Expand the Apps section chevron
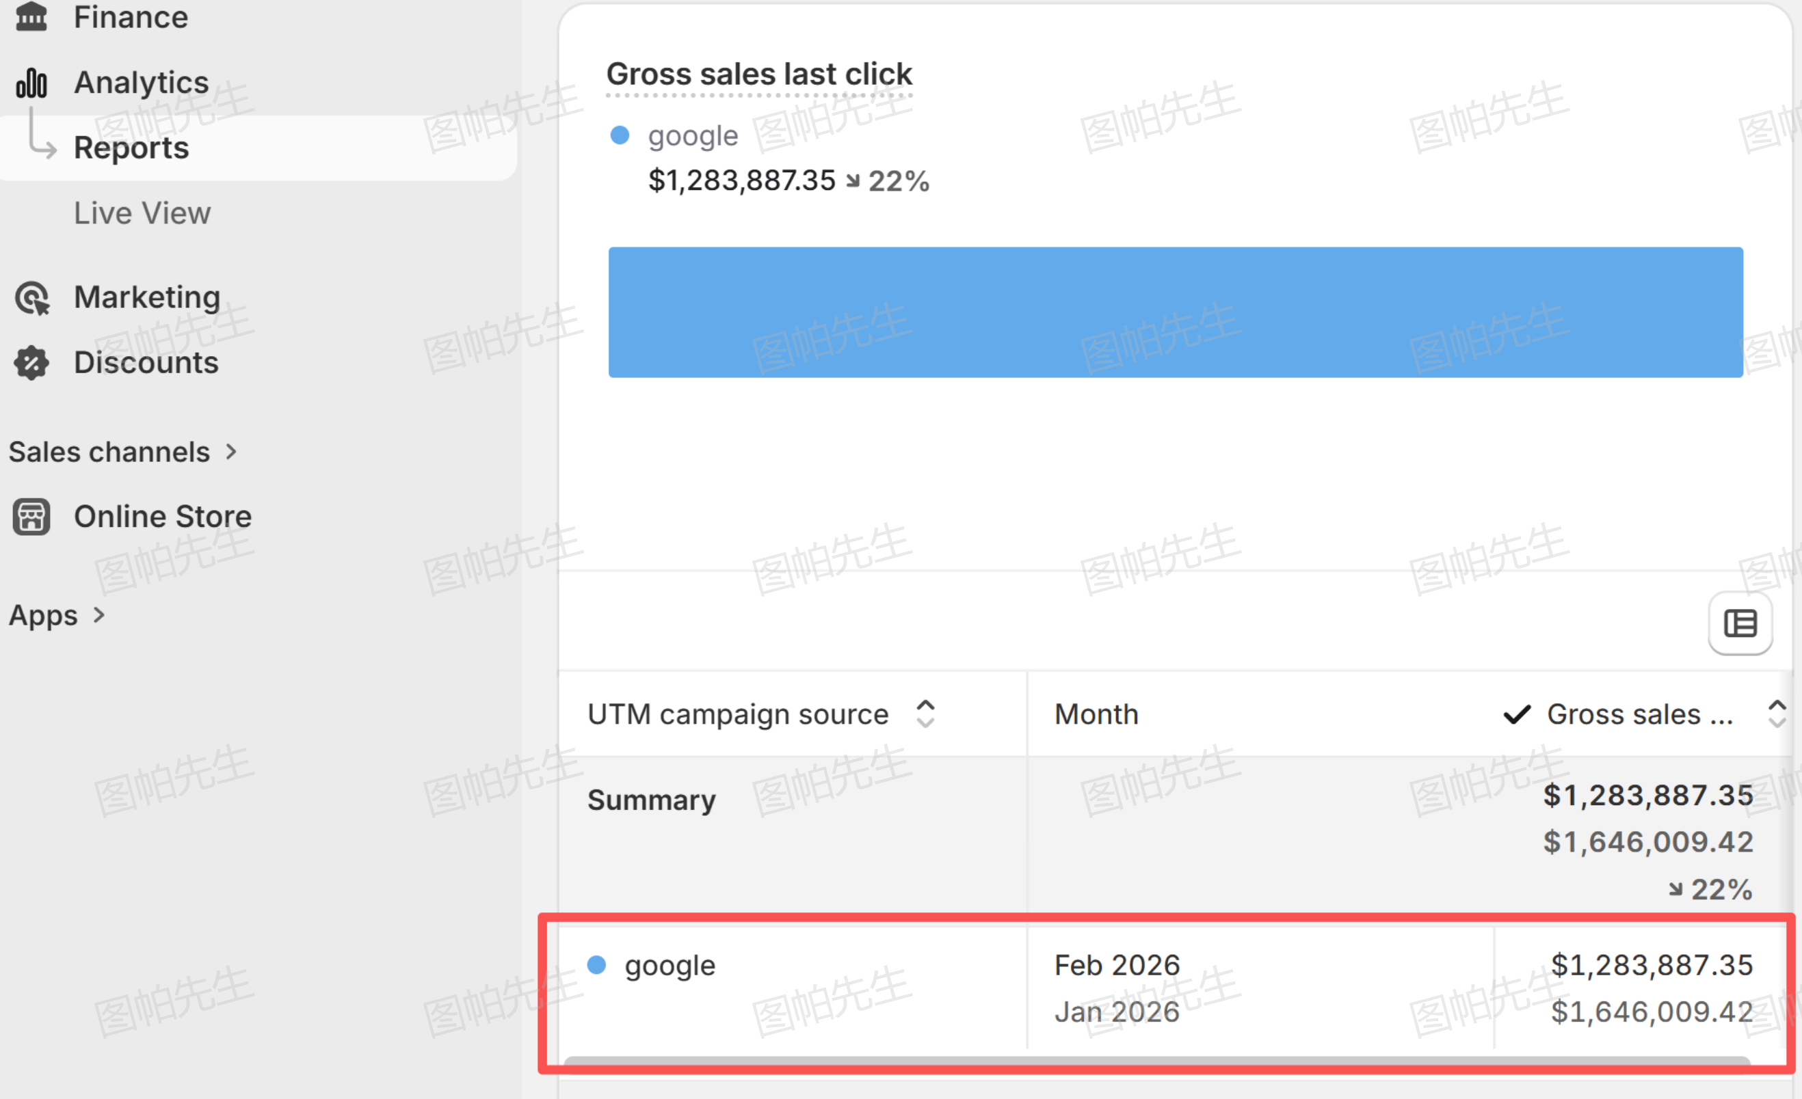 coord(99,615)
